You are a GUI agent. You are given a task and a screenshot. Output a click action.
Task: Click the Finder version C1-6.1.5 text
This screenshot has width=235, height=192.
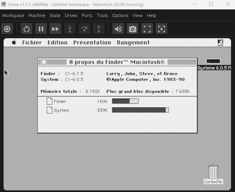pos(74,74)
